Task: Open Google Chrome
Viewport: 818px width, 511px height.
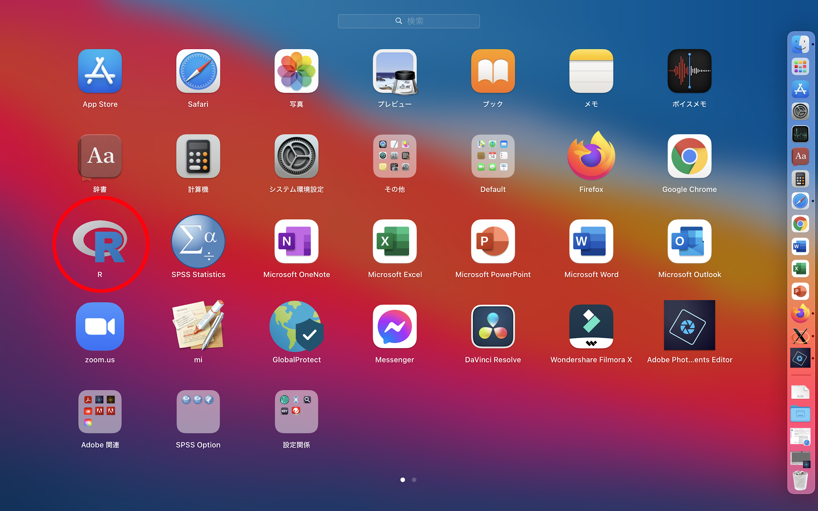Action: pyautogui.click(x=689, y=156)
